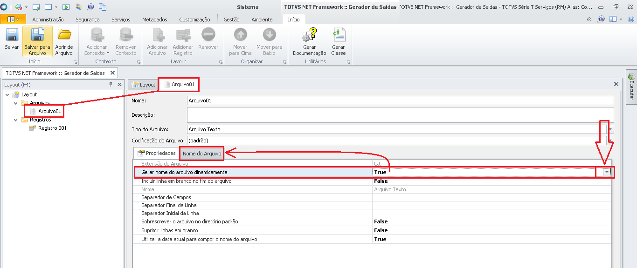Open the panel layout dropdown arrow near help
The height and width of the screenshot is (268, 637).
(621, 19)
